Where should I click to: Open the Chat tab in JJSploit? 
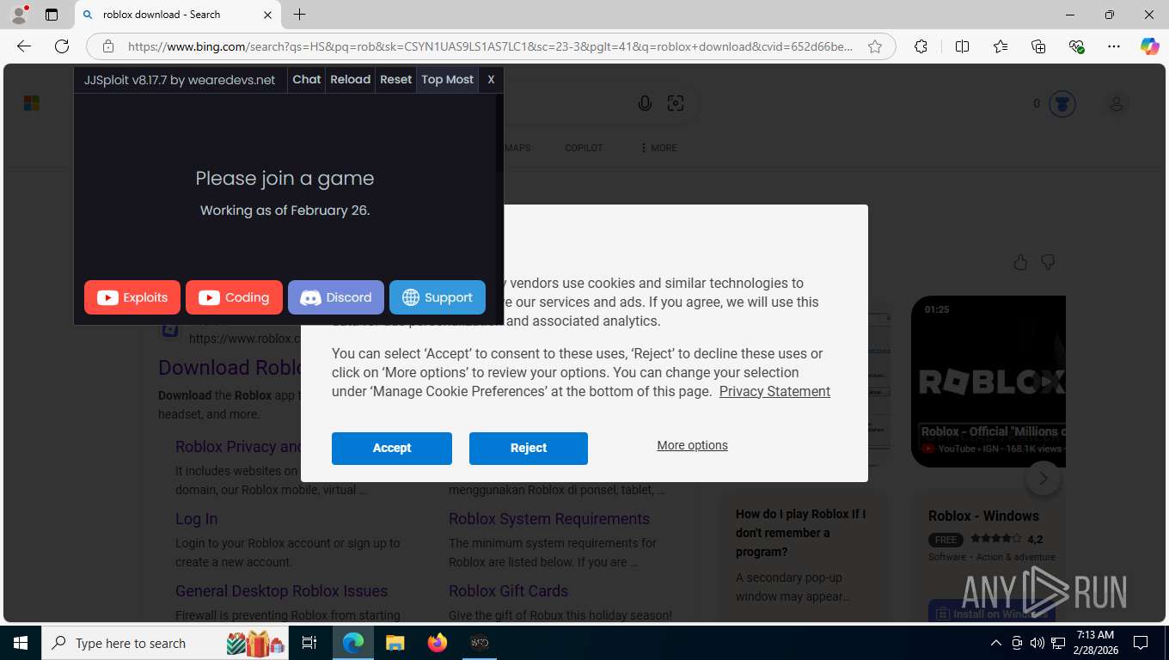click(307, 80)
